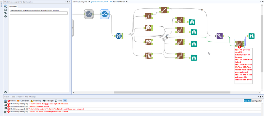The height and width of the screenshot is (116, 264).
Task: Click the #1 connection label on canvas
Action: pyautogui.click(x=202, y=10)
